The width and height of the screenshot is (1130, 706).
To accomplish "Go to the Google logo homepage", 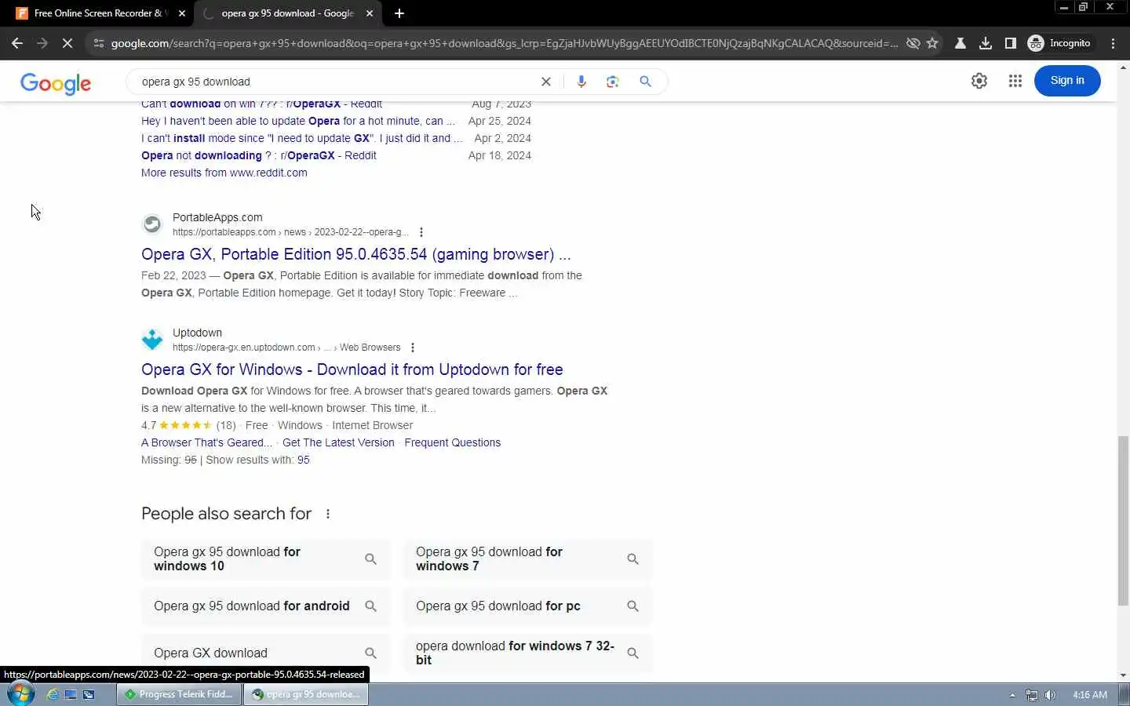I will [x=56, y=83].
